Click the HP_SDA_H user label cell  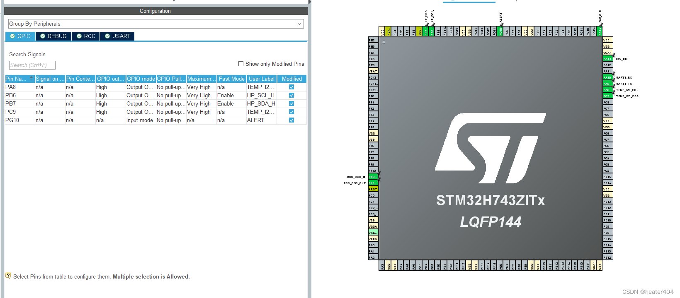261,103
